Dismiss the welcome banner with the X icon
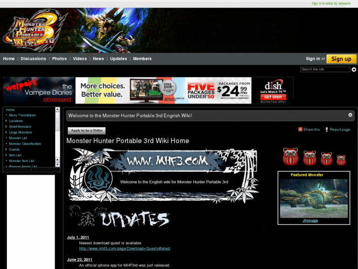 [x=350, y=115]
